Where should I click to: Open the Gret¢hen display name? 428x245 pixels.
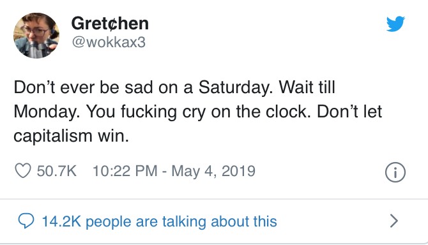(x=110, y=24)
